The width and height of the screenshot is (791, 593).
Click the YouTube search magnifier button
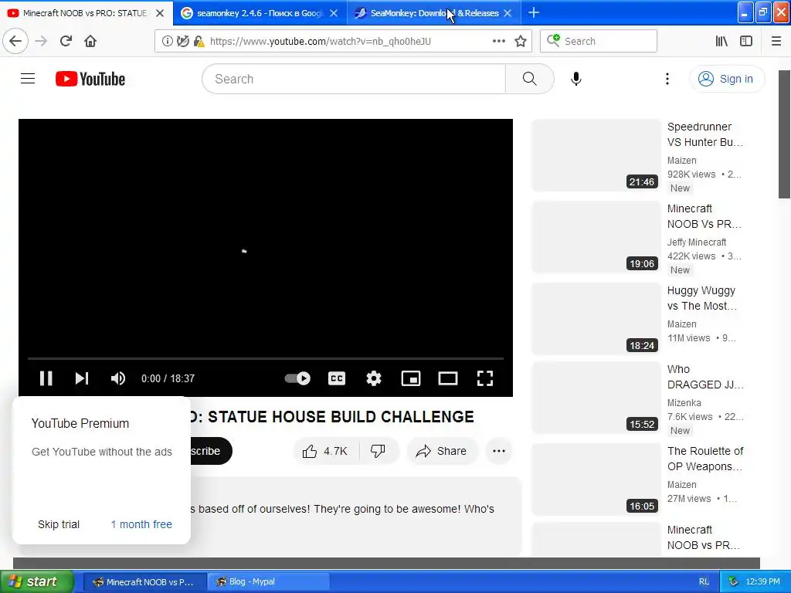[529, 79]
